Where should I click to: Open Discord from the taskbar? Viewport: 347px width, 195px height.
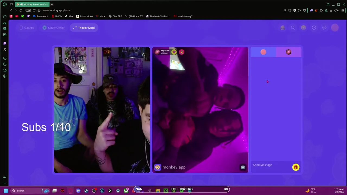(78, 191)
